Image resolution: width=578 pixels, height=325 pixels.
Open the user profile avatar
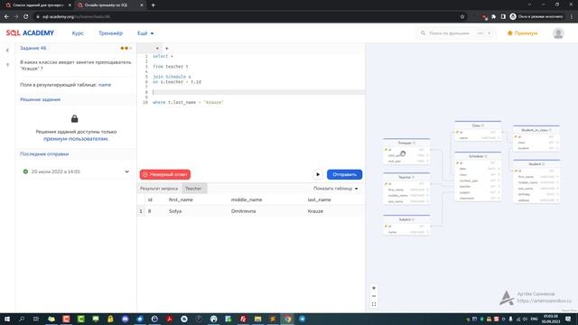coord(558,33)
